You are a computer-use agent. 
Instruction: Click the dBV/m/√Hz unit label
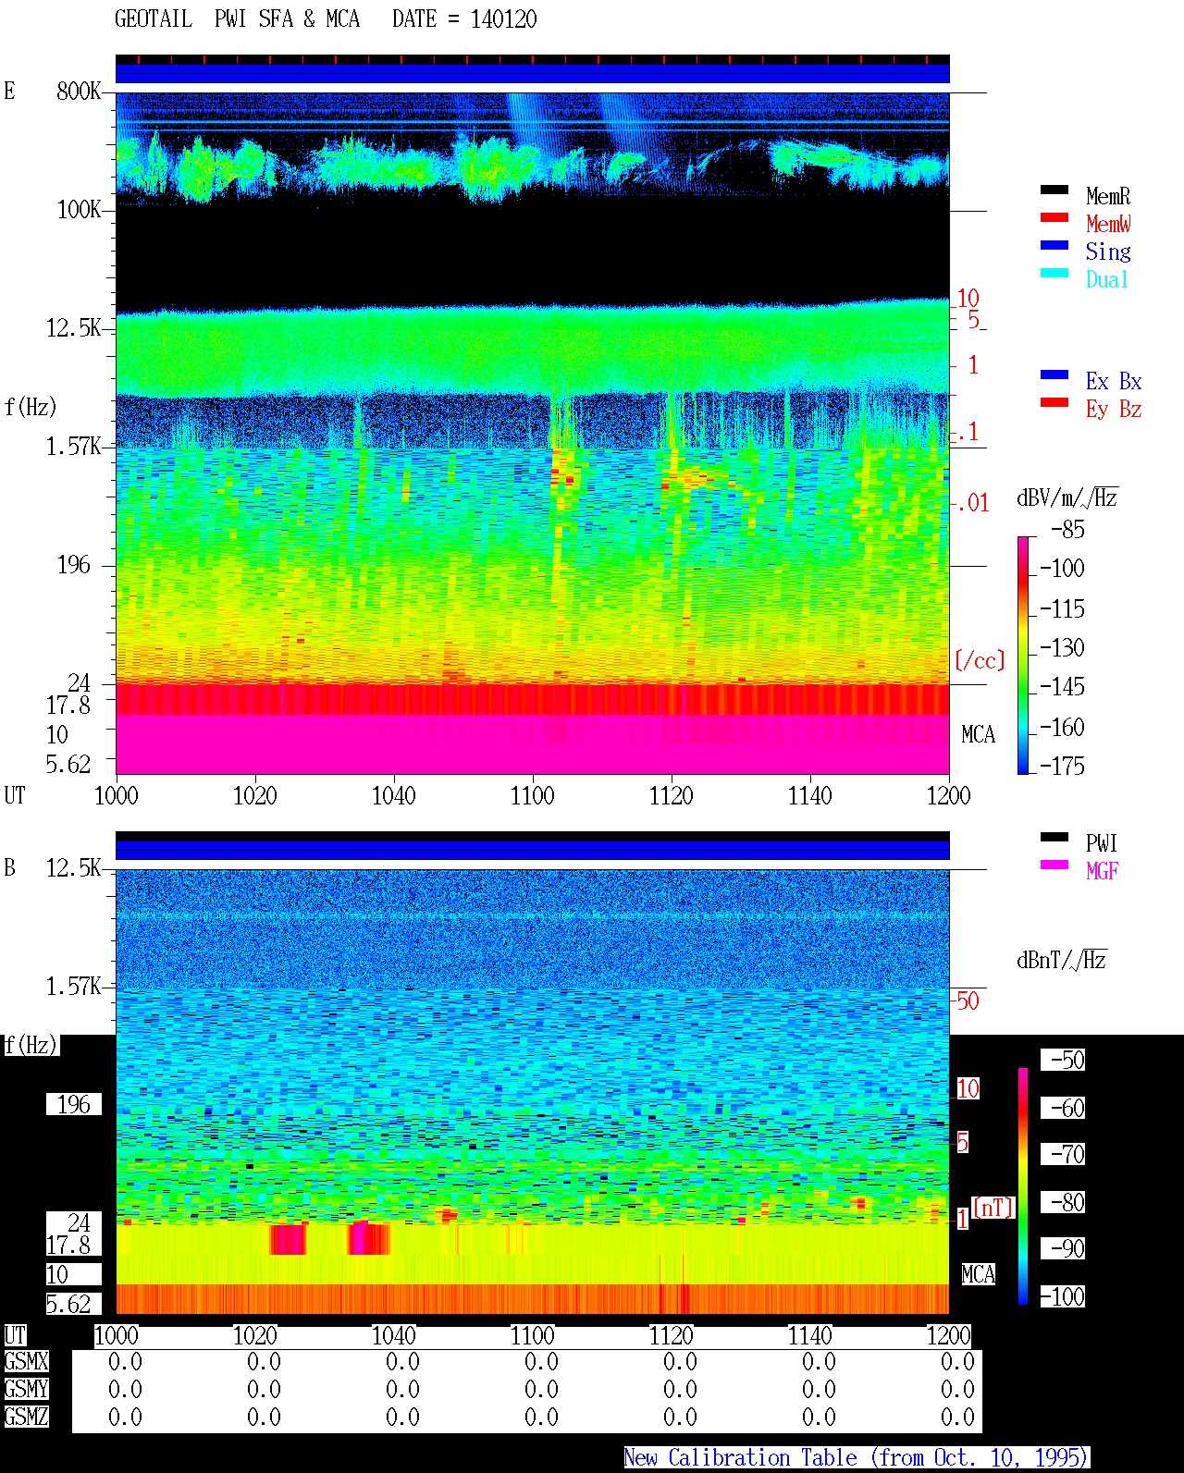pos(1067,497)
